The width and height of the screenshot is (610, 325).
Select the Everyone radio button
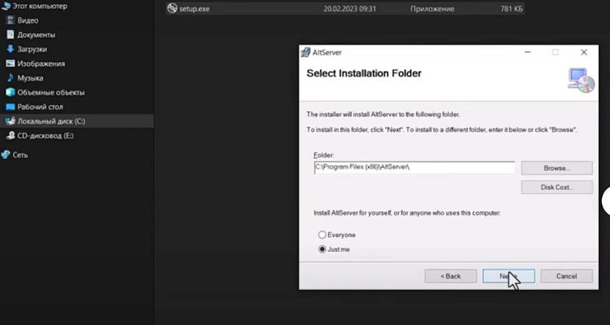point(322,235)
